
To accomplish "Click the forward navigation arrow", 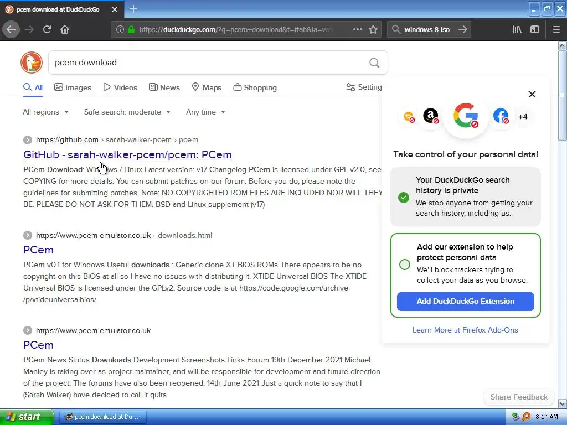I will tap(29, 29).
